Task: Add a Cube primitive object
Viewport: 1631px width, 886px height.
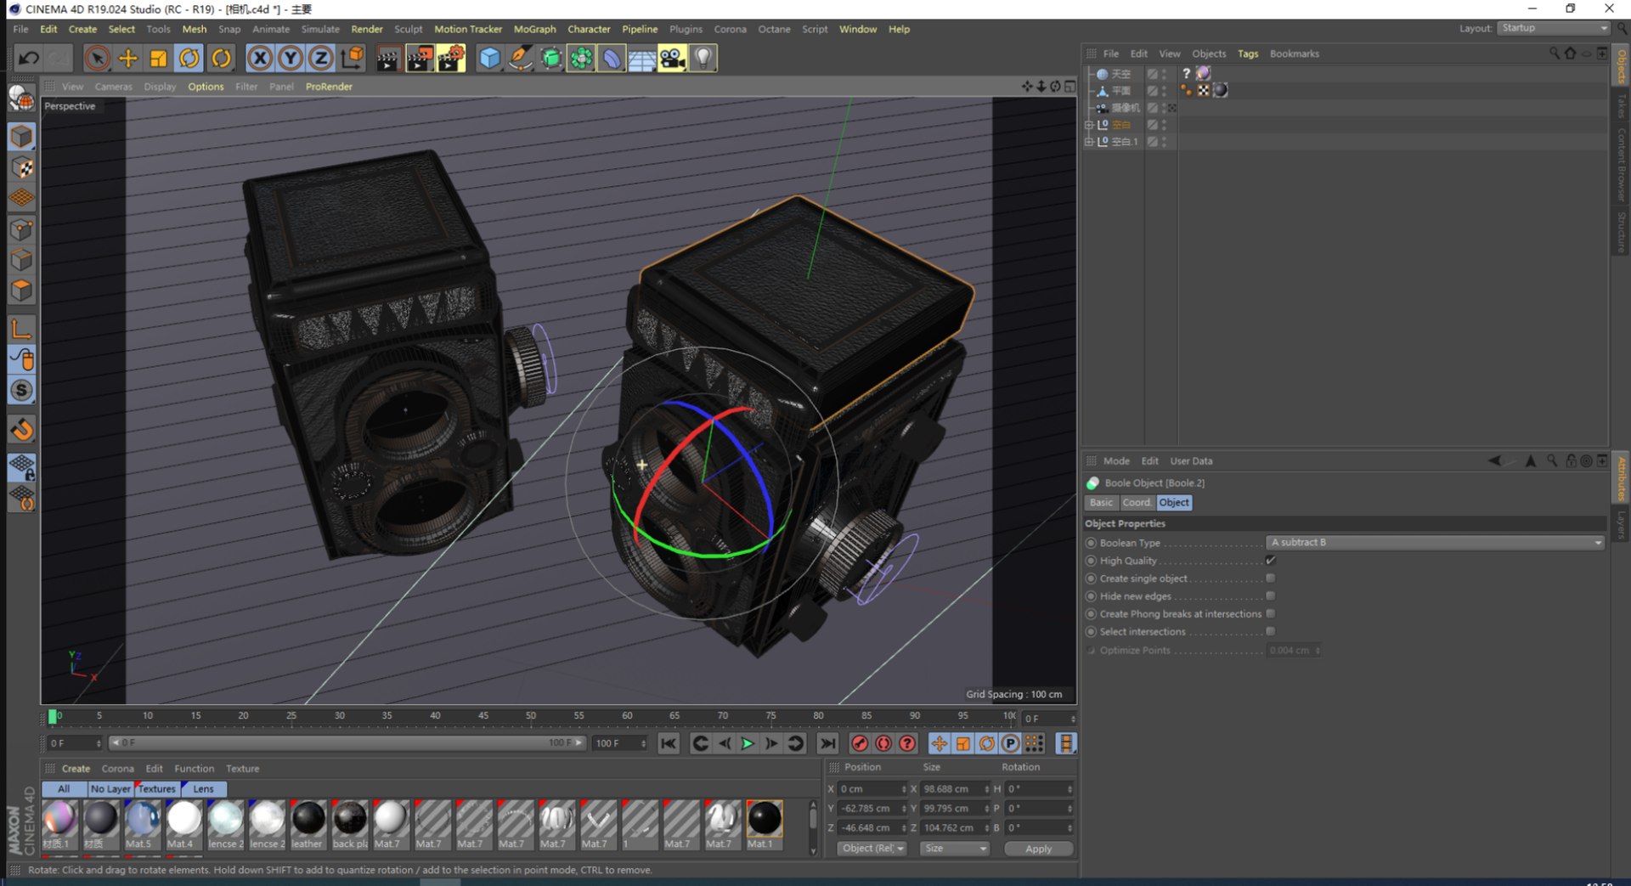Action: tap(490, 58)
